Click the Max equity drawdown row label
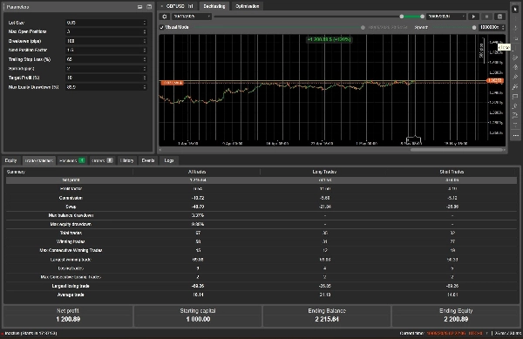Viewport: 523px width, 339px height. [x=71, y=224]
